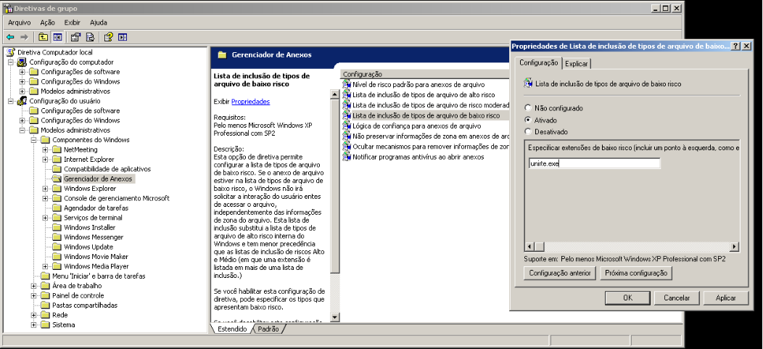
Task: Select the Rede tree item
Action: tap(60, 315)
